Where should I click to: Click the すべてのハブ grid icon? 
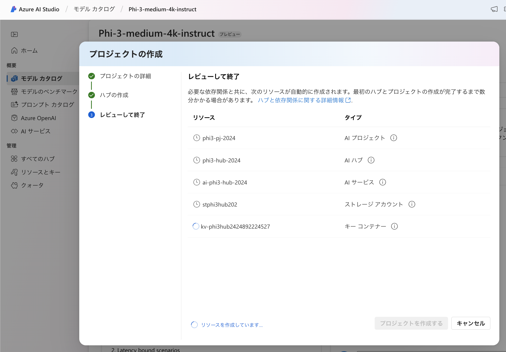(14, 159)
